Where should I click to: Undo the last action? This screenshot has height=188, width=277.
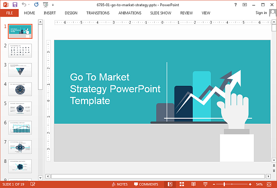[x=24, y=5]
